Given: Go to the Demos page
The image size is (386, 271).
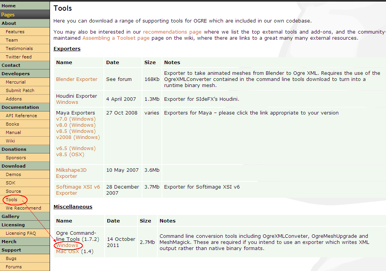Looking at the screenshot, I should pyautogui.click(x=24, y=174).
